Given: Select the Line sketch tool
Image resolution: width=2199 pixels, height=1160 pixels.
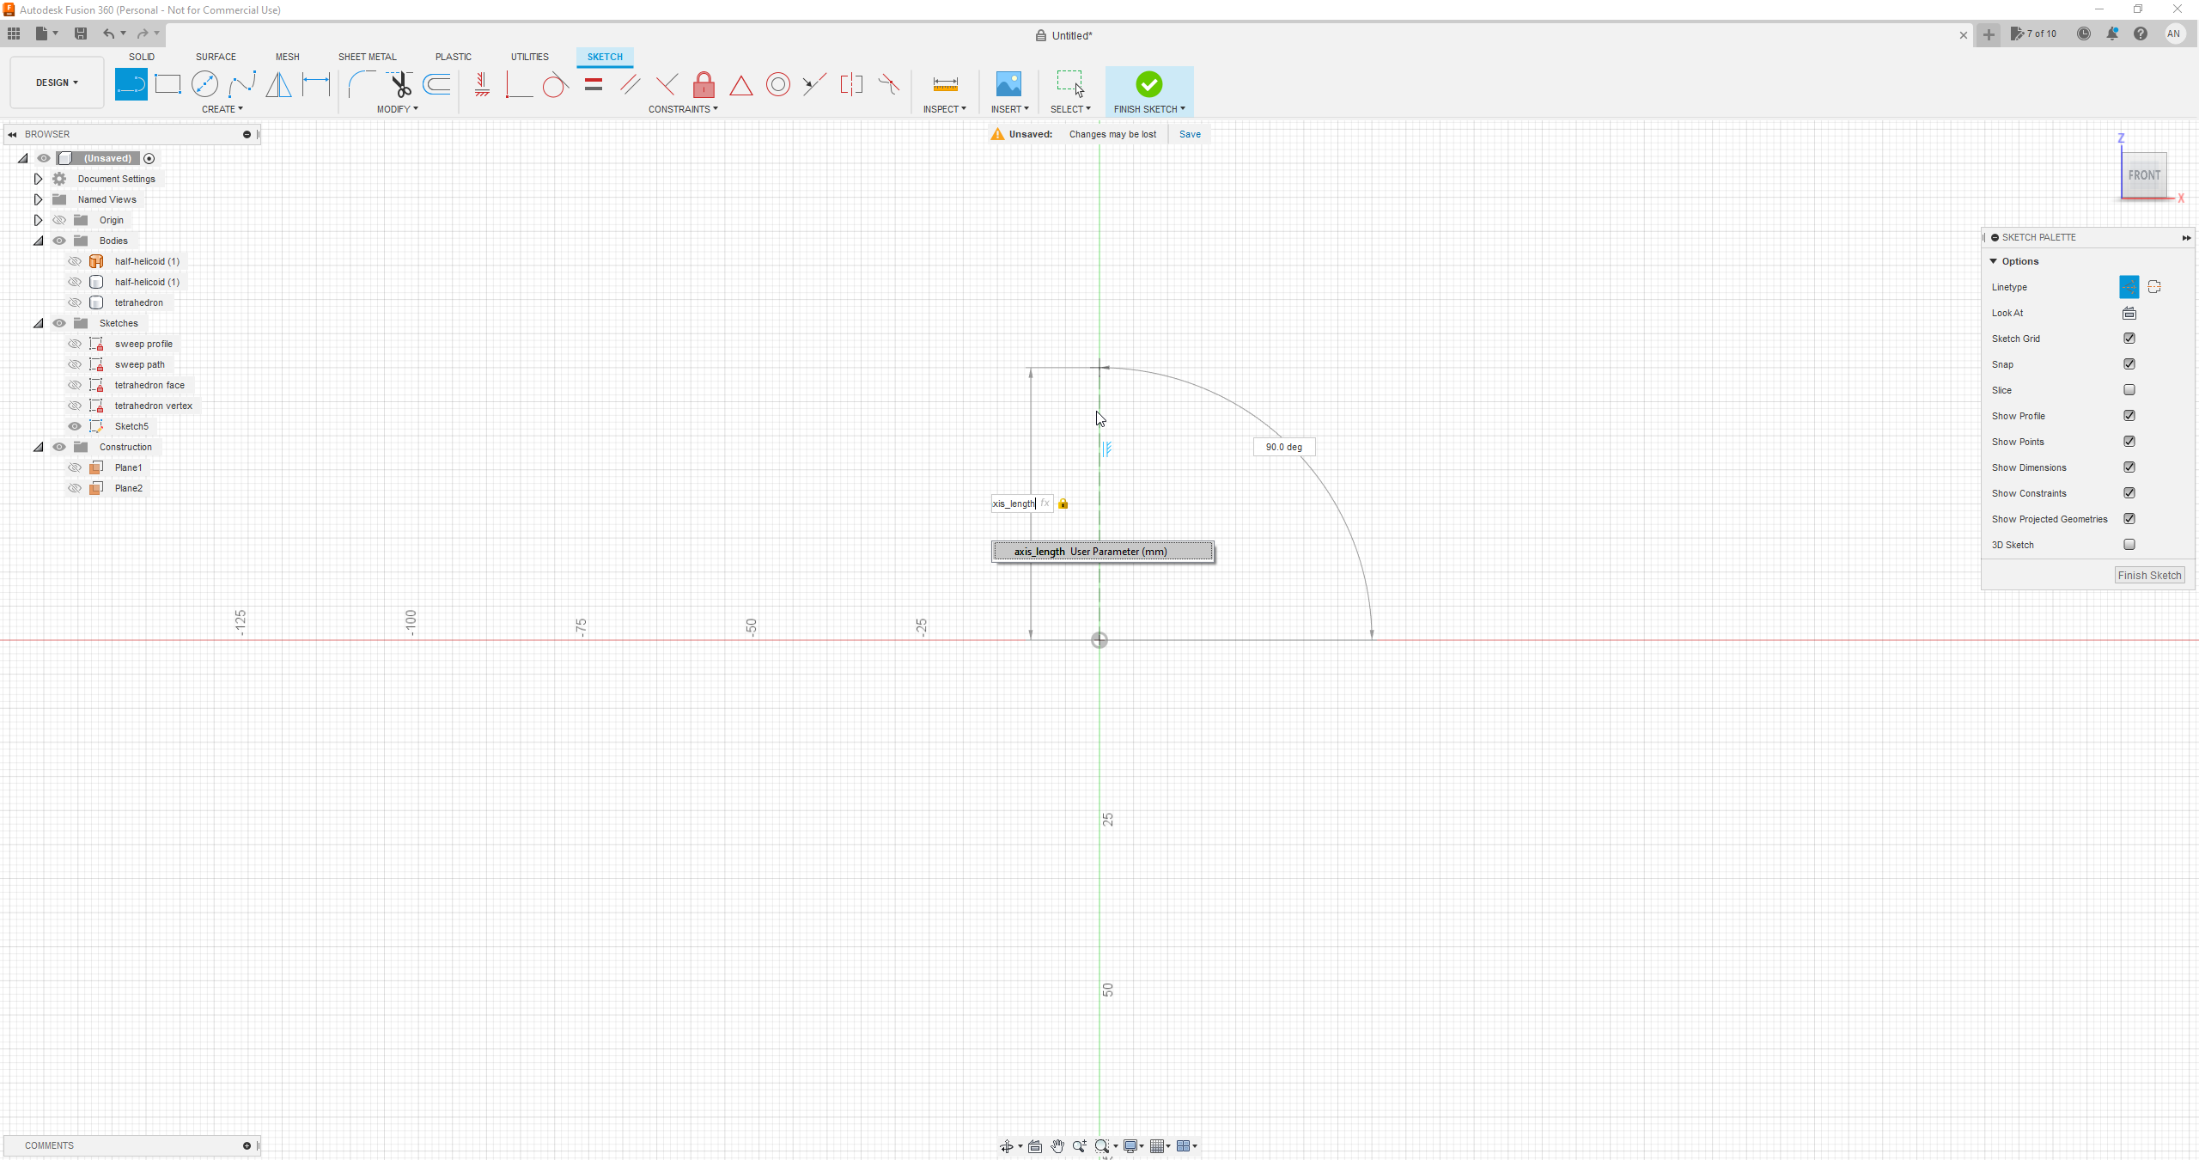Looking at the screenshot, I should tap(131, 84).
